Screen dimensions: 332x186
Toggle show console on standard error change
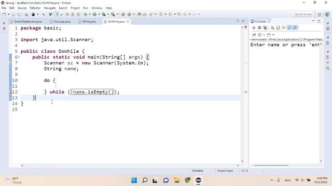(295, 27)
